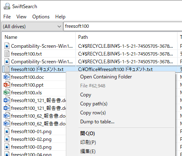Click the image icon beside freesoft100-03.png
The image size is (182, 156).
click(7, 147)
